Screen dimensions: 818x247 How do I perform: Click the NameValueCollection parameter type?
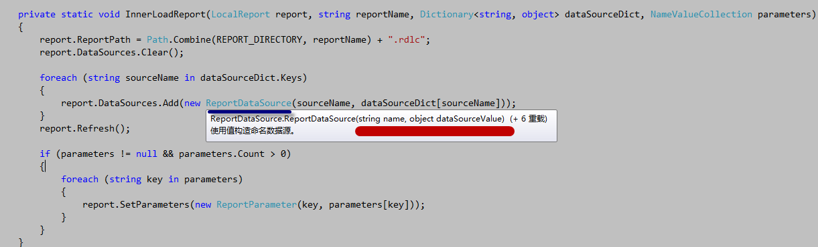click(x=702, y=14)
